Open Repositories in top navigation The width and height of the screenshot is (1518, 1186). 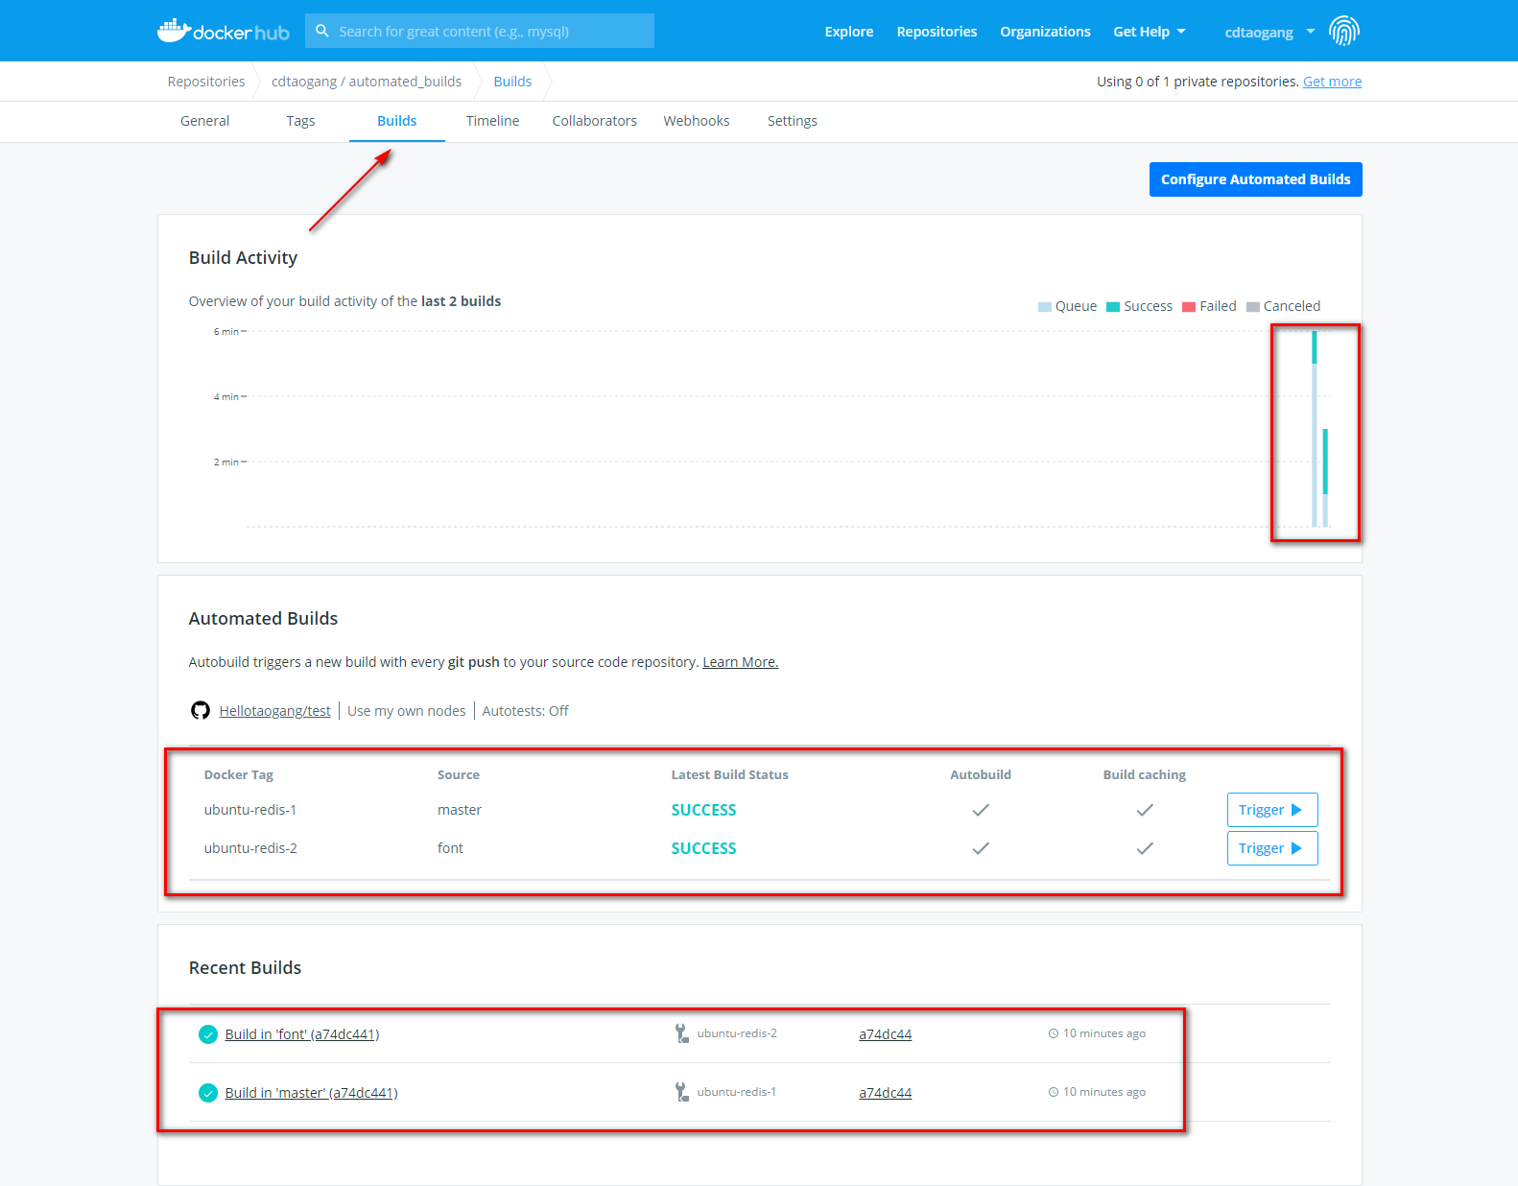[937, 32]
